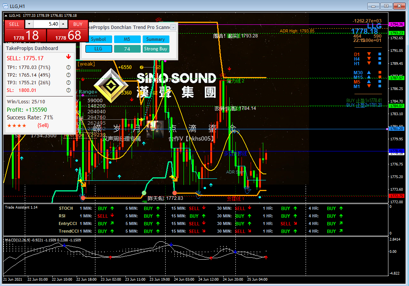This screenshot has width=409, height=286.
Task: Click TrendCCI 30 MIN red diagonal arrow
Action: click(x=250, y=231)
